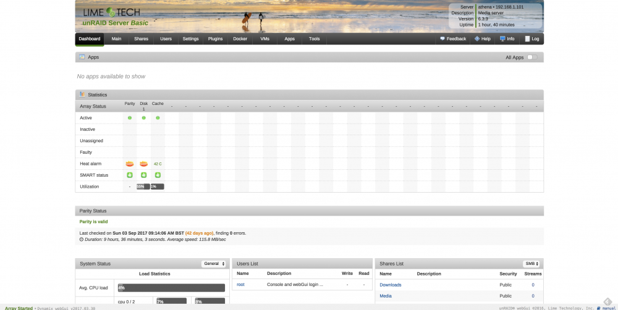This screenshot has width=618, height=310.
Task: Click the No apps available to show message
Action: click(111, 77)
